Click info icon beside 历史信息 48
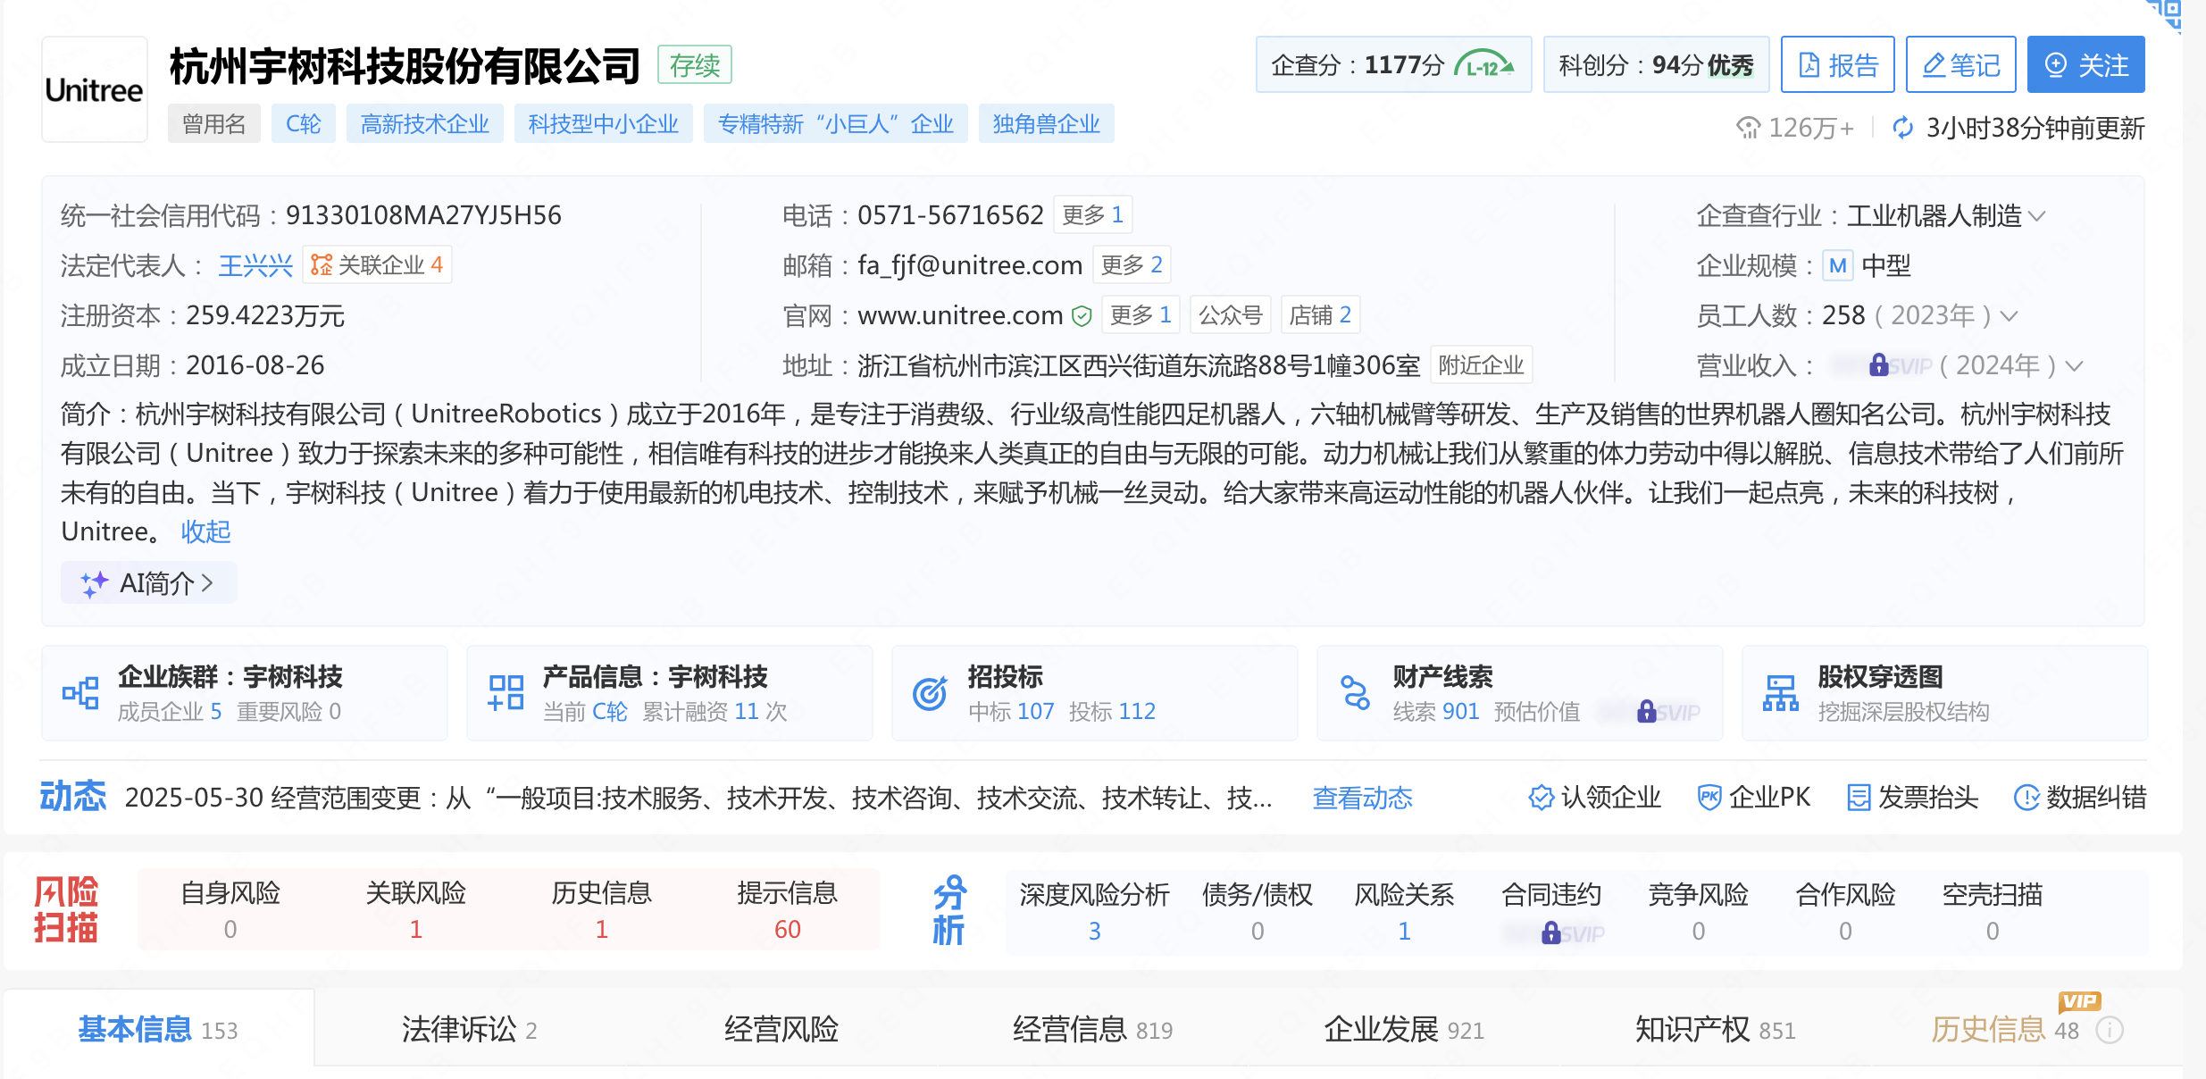Viewport: 2206px width, 1079px height. (x=2110, y=1031)
